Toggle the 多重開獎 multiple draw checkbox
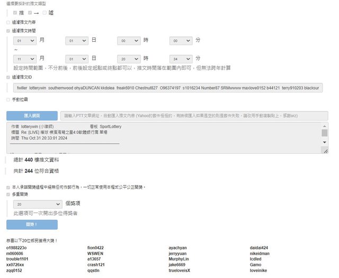 coord(8,194)
